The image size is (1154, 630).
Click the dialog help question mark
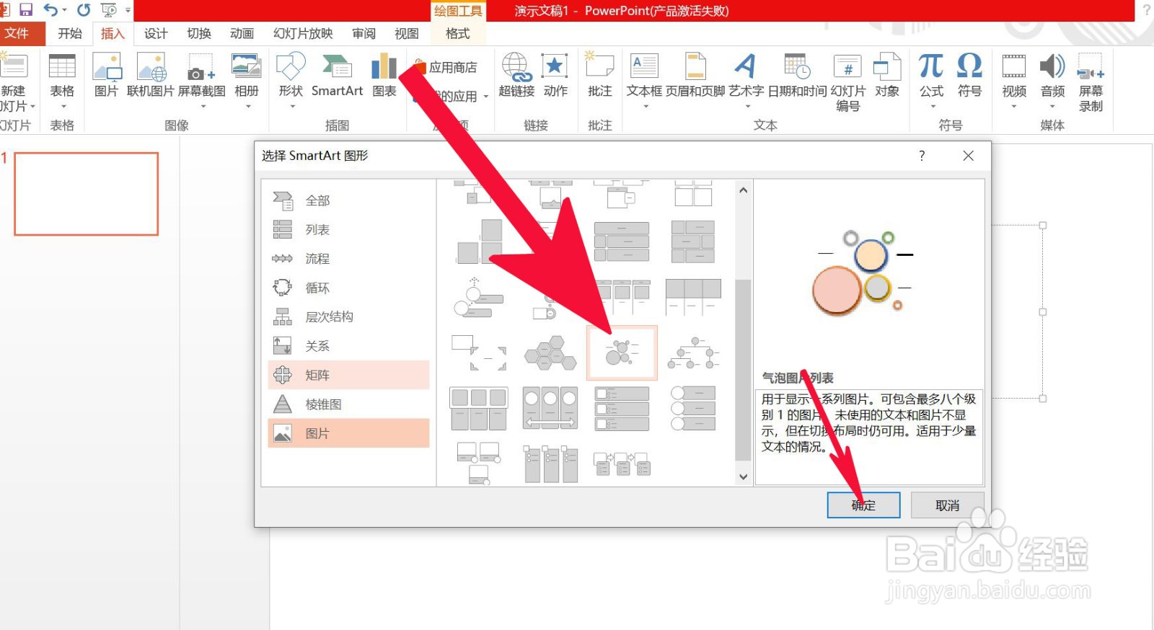(x=922, y=156)
